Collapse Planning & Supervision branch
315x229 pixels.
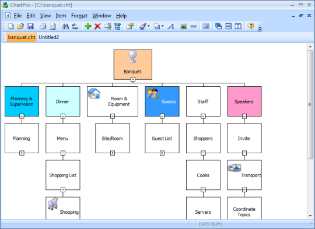click(x=22, y=116)
